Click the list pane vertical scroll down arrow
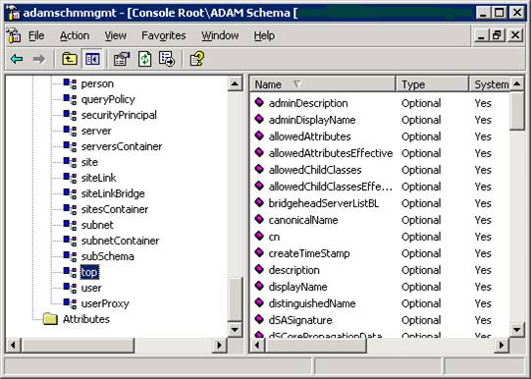Viewport: 531px width, 379px height. coord(517,329)
